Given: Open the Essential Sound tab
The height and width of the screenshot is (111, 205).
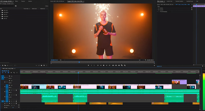Looking at the screenshot, I should [x=190, y=1].
